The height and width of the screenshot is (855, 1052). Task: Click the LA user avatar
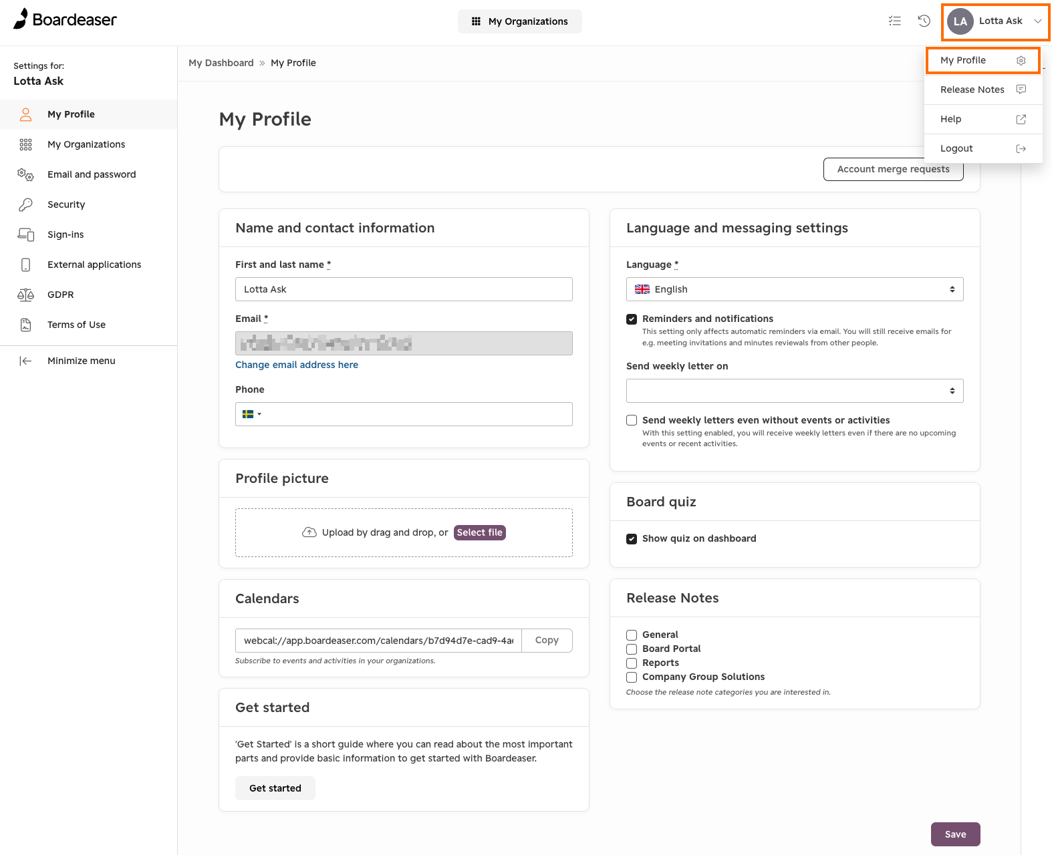pos(960,21)
